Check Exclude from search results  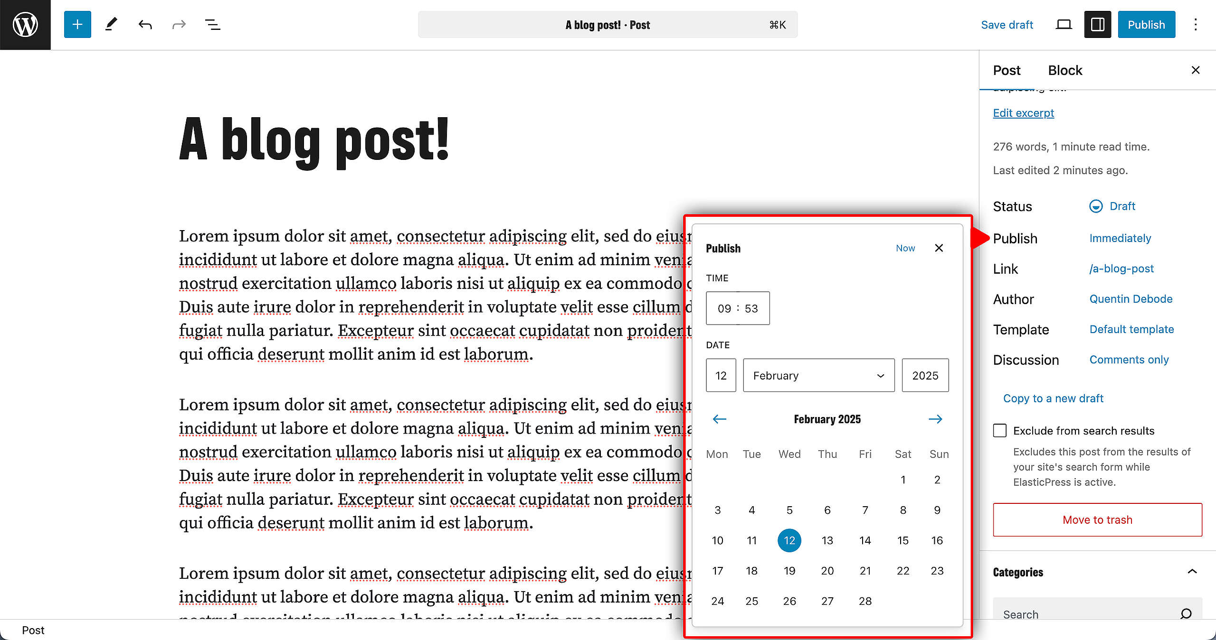coord(1000,430)
